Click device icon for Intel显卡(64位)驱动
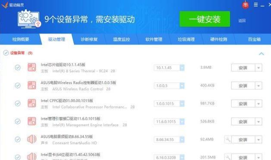 pos(32,157)
